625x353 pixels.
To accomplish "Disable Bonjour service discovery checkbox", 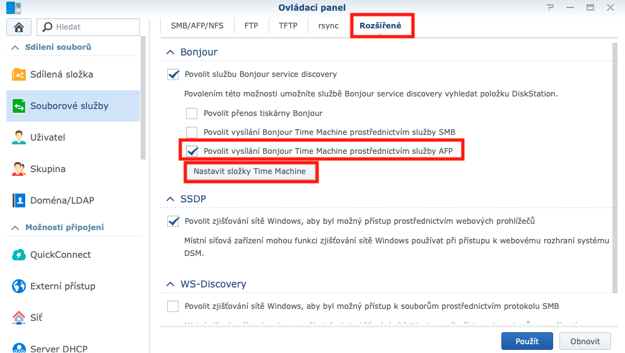I will click(x=173, y=74).
